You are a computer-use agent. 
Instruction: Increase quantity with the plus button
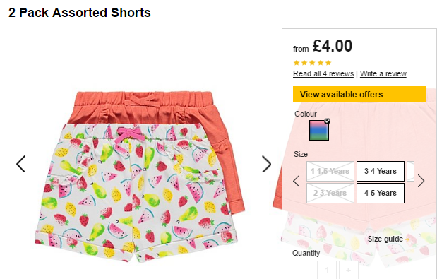pos(348,270)
